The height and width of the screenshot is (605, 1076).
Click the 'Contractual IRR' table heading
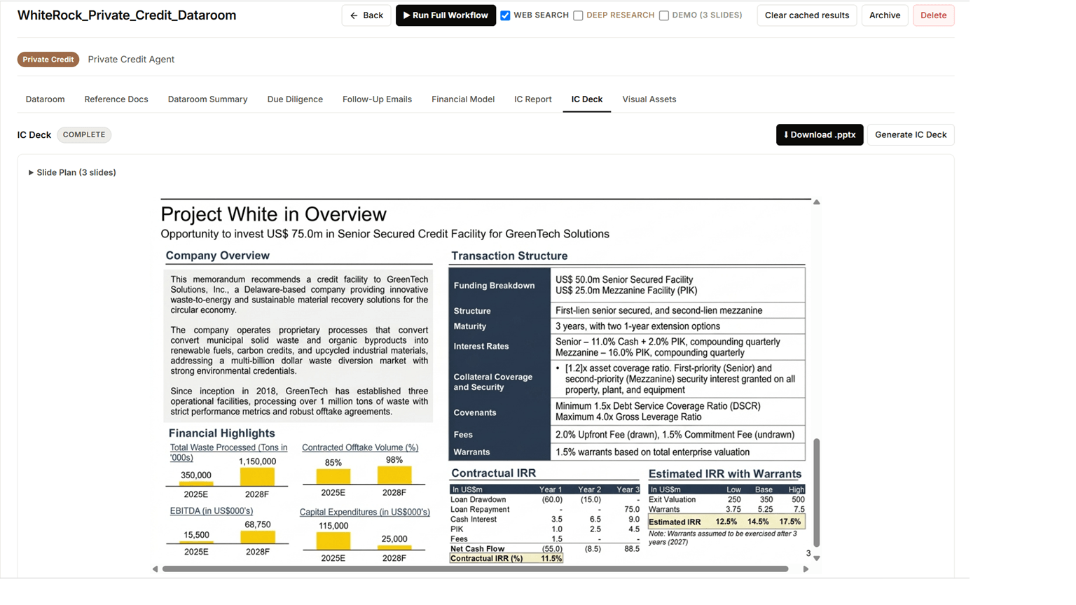tap(493, 473)
